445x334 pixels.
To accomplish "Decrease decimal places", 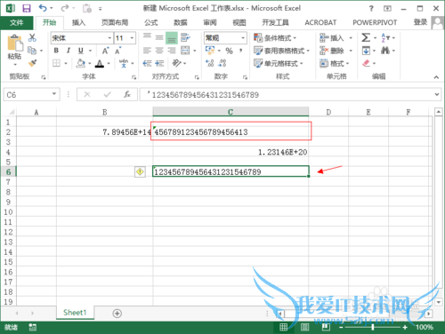I will point(222,63).
